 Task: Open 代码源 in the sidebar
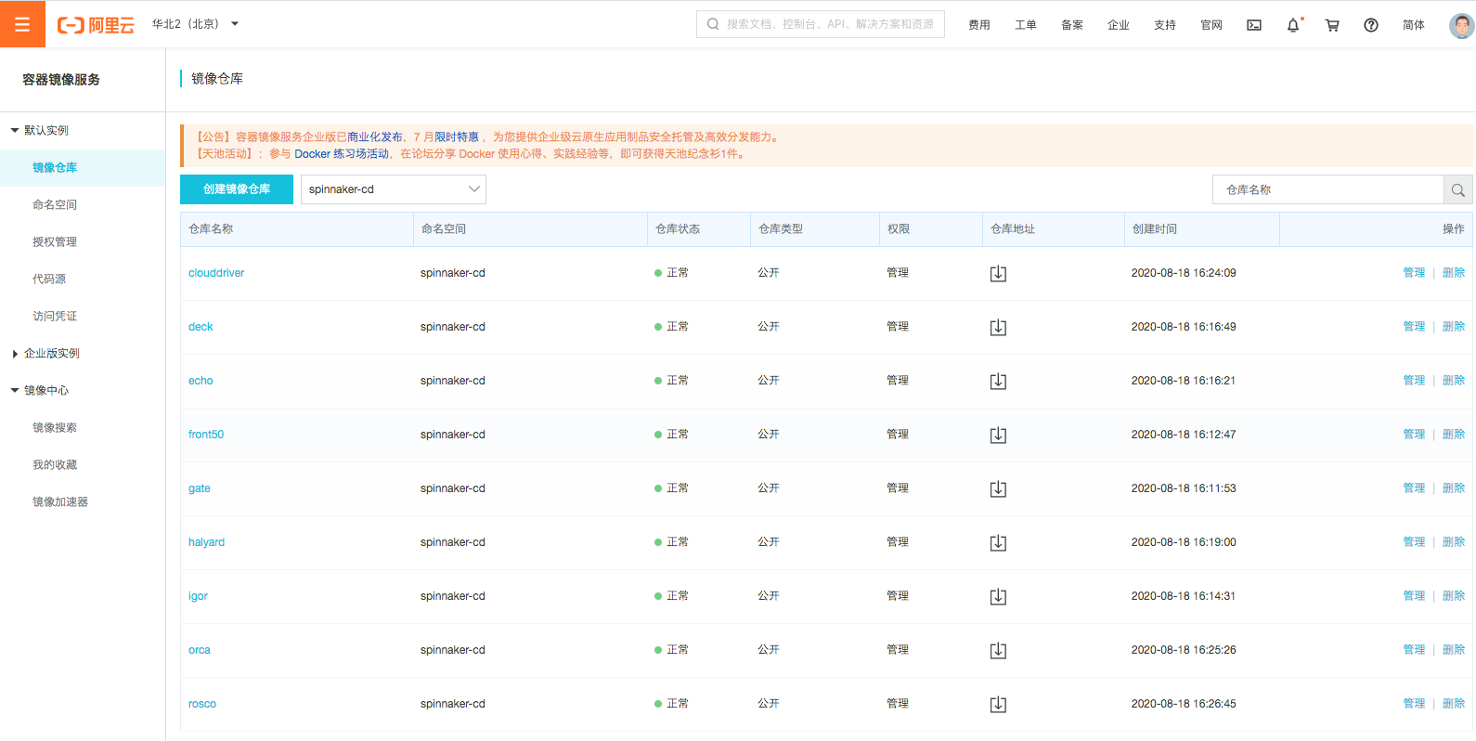click(x=49, y=279)
